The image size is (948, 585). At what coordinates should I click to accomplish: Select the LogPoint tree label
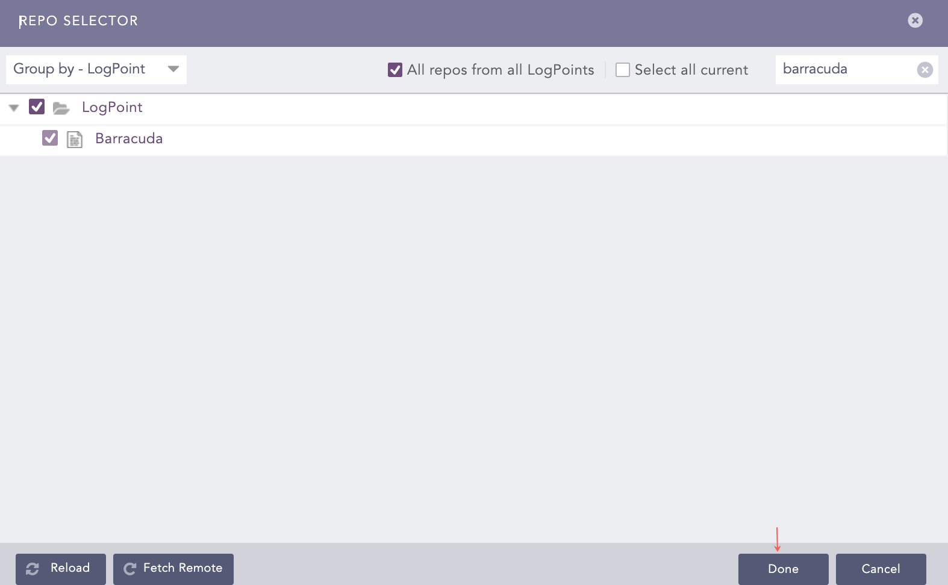click(x=112, y=107)
